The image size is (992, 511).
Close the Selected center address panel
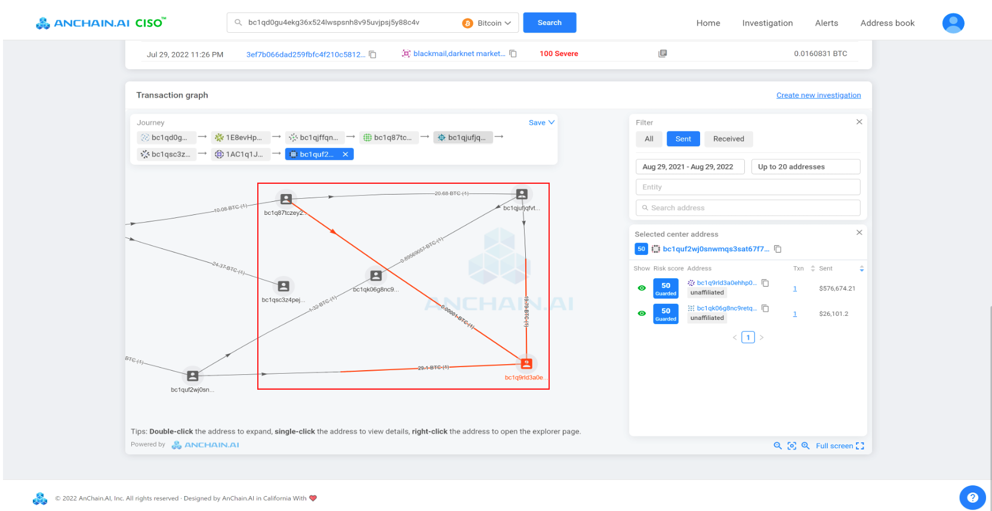tap(859, 233)
